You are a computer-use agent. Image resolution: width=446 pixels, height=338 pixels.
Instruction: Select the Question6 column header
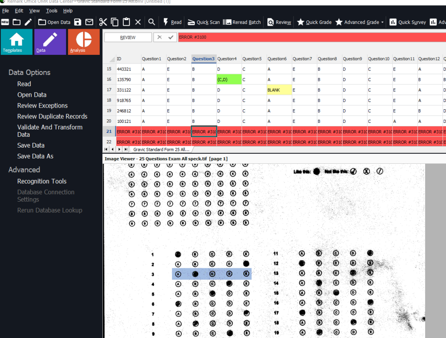coord(279,59)
